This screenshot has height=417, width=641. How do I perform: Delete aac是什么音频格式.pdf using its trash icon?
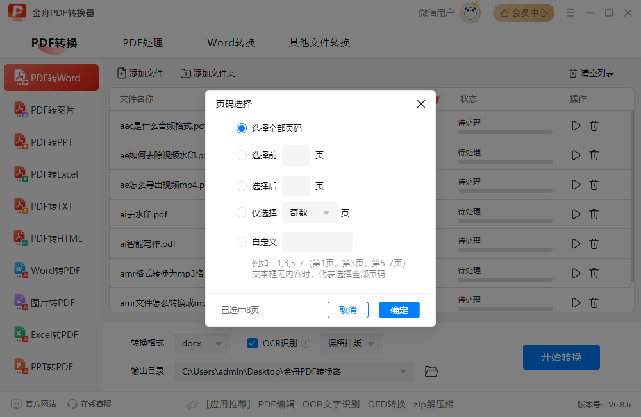(x=595, y=125)
